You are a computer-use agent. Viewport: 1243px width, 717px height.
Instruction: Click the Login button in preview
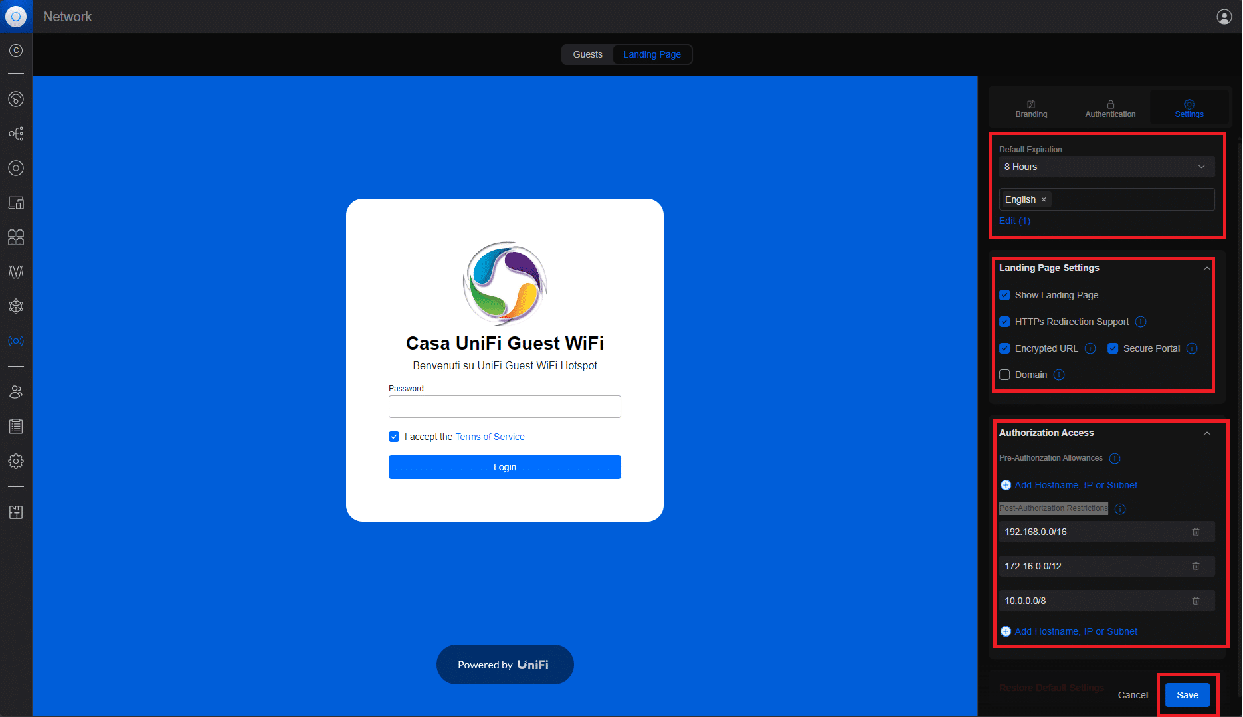tap(505, 467)
